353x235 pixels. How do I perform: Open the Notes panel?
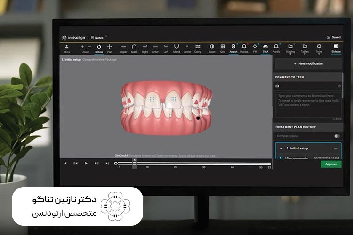97,38
